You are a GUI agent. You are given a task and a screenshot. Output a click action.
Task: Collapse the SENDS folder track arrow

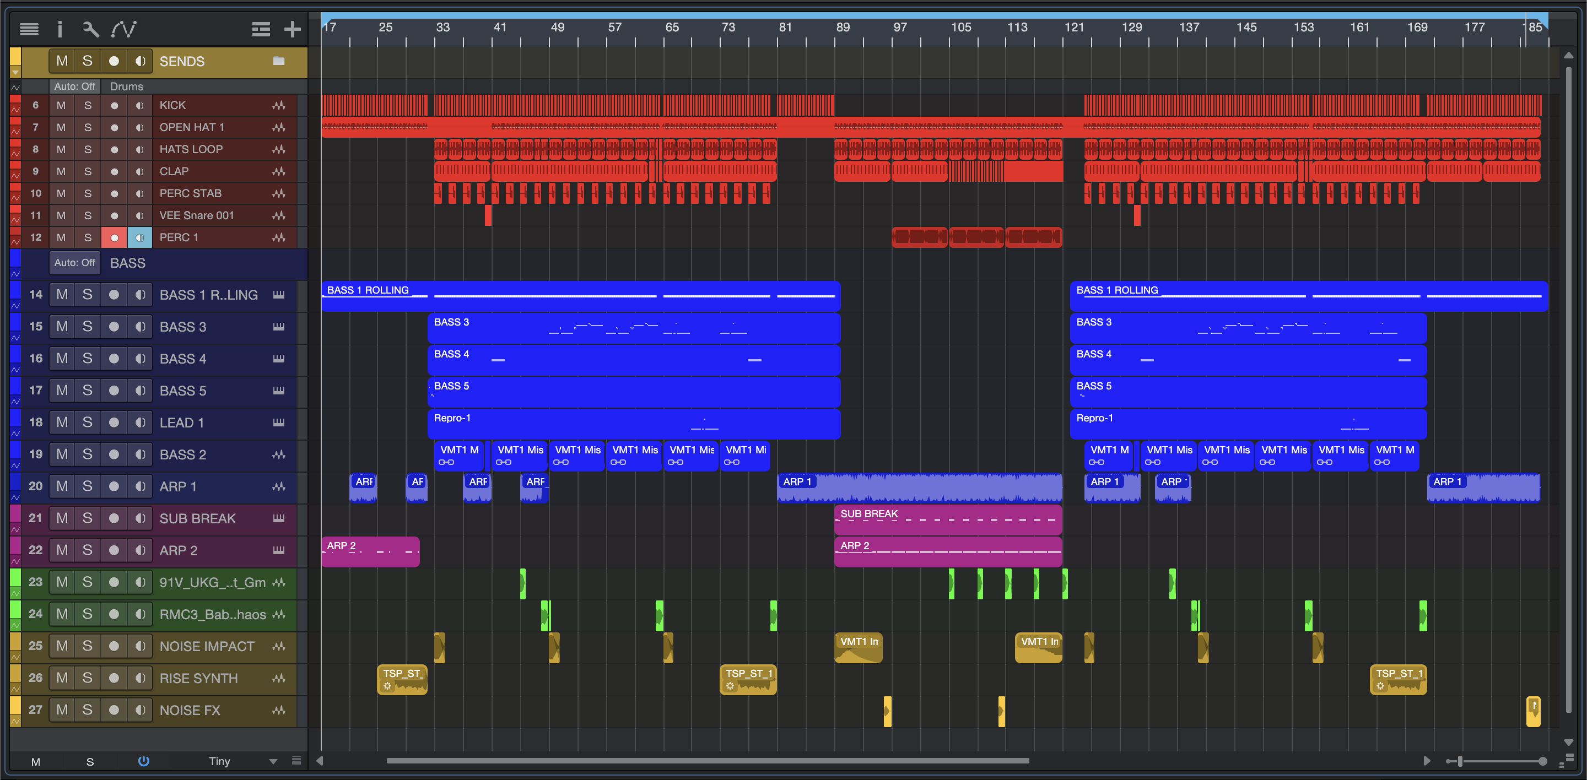tap(15, 73)
